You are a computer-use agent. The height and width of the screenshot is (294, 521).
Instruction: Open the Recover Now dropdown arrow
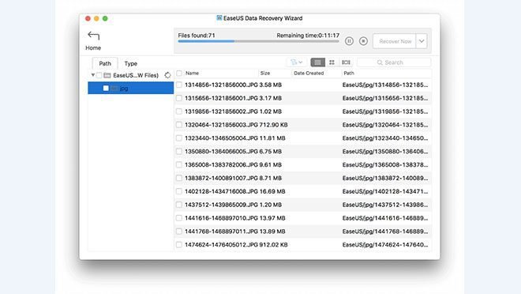[x=422, y=41]
